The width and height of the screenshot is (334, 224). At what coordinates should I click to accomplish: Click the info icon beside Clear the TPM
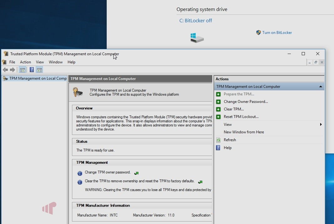[x=80, y=182]
